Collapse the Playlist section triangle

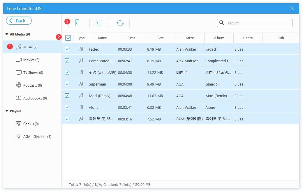pyautogui.click(x=7, y=111)
